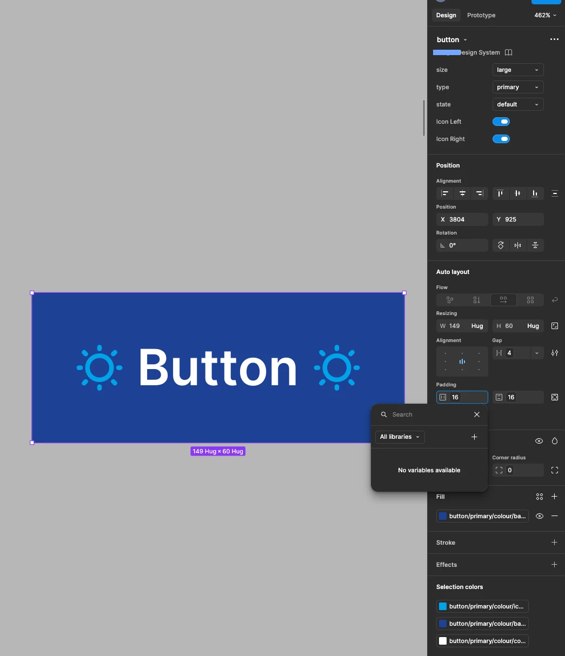Select the blue Button on canvas
Image resolution: width=565 pixels, height=656 pixels.
pyautogui.click(x=218, y=367)
